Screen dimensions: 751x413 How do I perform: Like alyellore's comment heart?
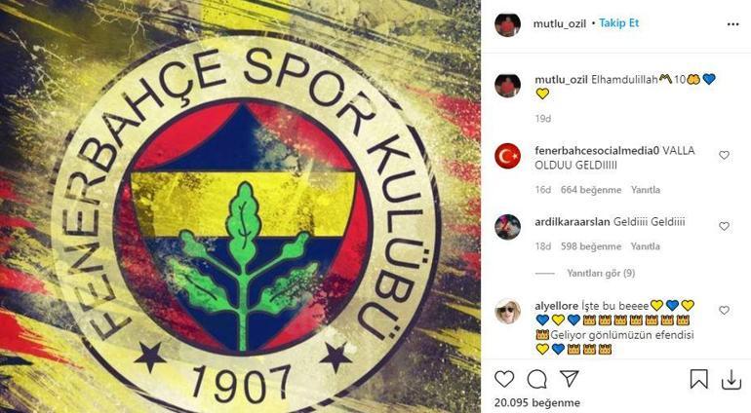point(724,310)
